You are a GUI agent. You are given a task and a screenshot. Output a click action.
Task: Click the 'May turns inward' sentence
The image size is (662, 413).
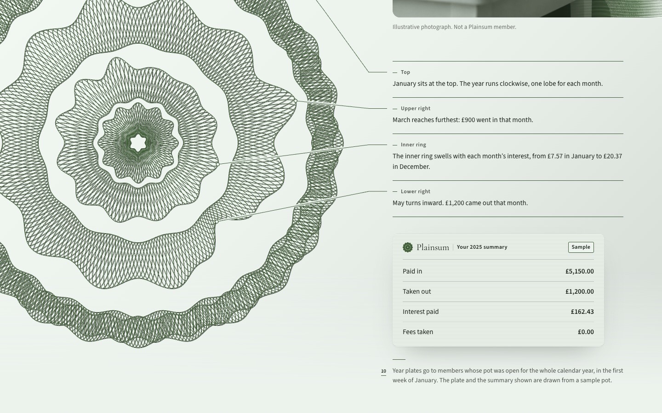click(460, 203)
